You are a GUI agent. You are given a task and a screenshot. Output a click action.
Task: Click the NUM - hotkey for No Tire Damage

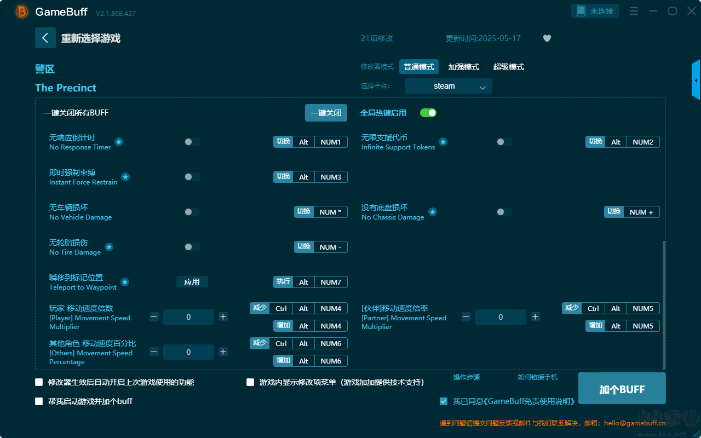(330, 247)
